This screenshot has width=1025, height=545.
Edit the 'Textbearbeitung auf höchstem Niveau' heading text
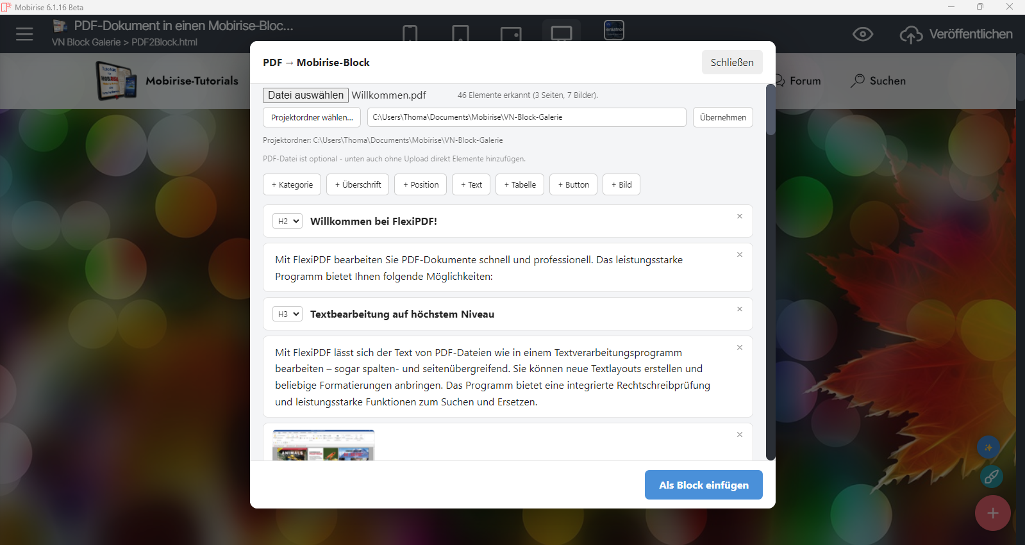click(402, 314)
